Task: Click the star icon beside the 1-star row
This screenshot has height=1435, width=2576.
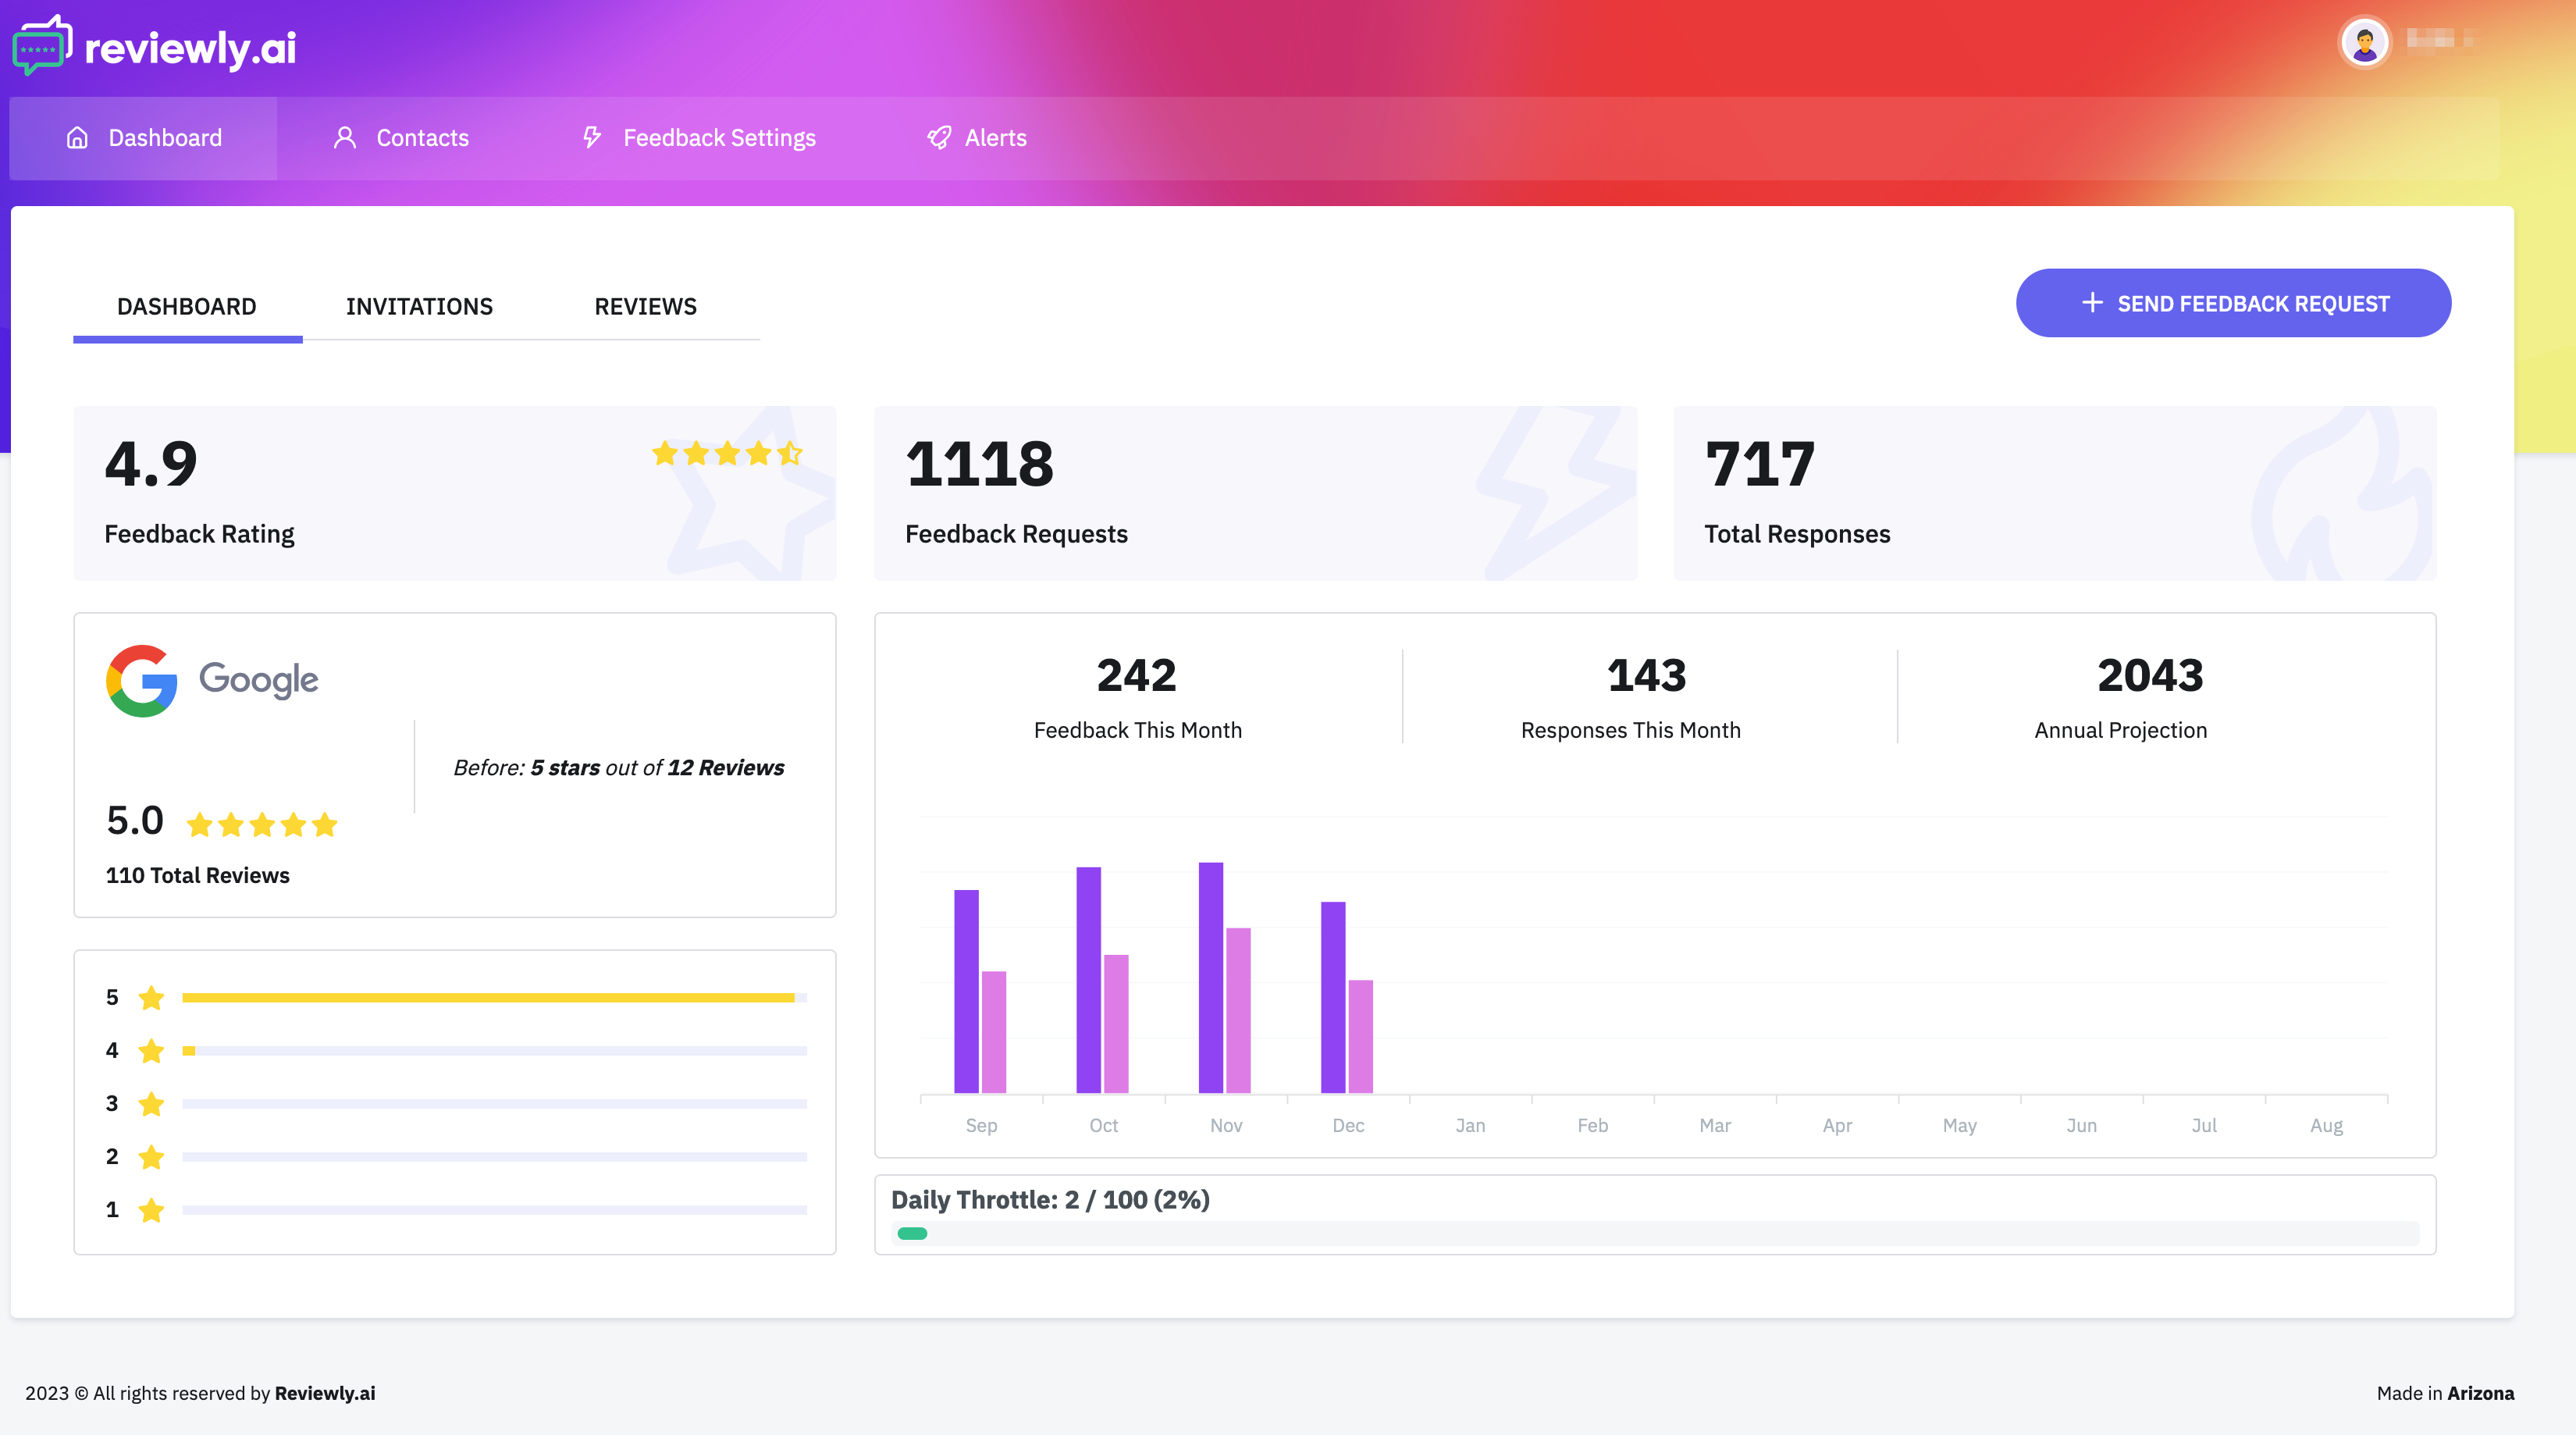Action: tap(152, 1210)
